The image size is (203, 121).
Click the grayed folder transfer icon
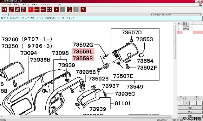point(76,10)
